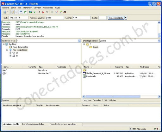
Task: Toggle the remote directory tree view
Action: click(21, 12)
